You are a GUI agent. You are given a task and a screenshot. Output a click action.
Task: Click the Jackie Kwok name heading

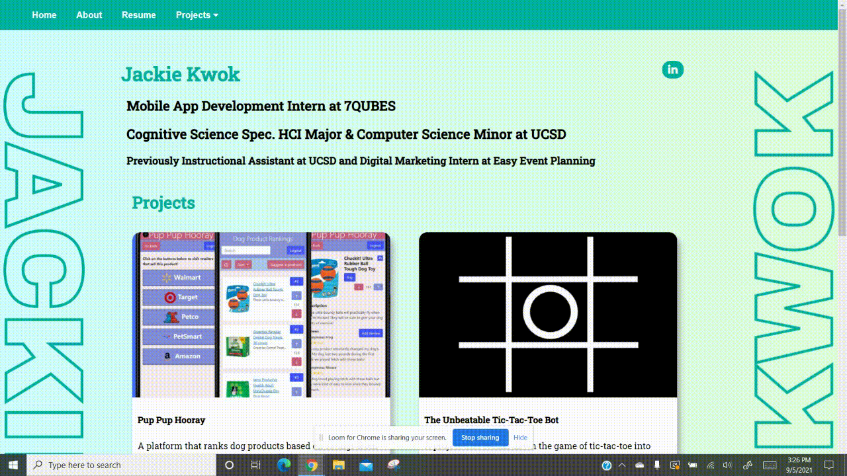coord(181,74)
